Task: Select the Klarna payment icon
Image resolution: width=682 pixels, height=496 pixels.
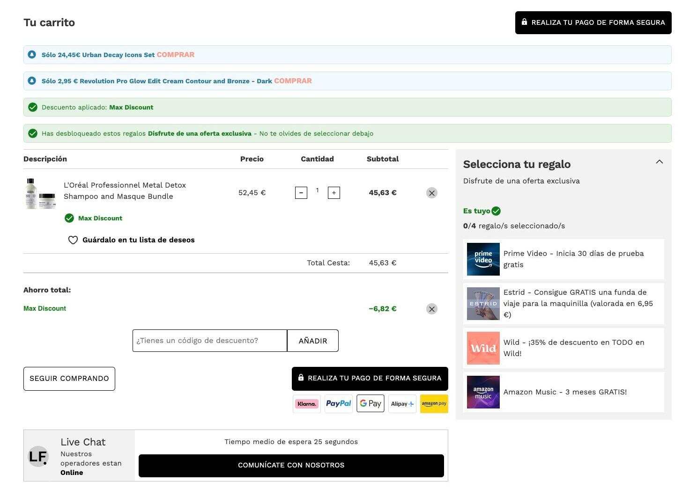Action: pyautogui.click(x=307, y=404)
